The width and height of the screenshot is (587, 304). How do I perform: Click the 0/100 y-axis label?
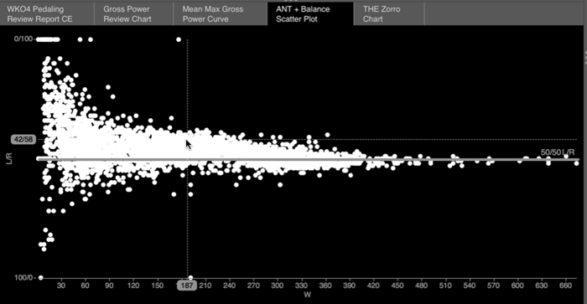[x=23, y=39]
